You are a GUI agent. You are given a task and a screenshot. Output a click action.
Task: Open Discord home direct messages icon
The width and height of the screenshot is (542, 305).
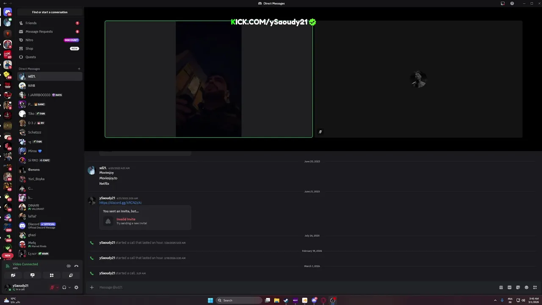[8, 12]
